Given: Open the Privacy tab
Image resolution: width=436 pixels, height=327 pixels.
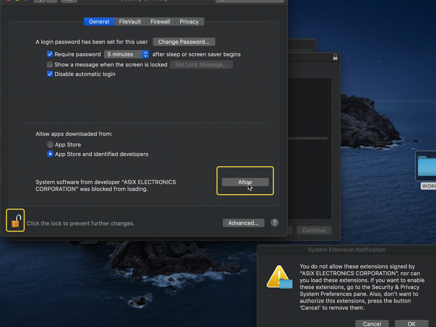Looking at the screenshot, I should click(189, 21).
